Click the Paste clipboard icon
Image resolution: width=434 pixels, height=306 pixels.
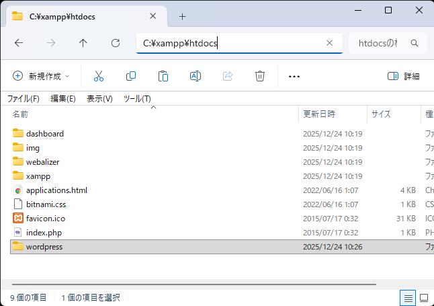coord(163,76)
